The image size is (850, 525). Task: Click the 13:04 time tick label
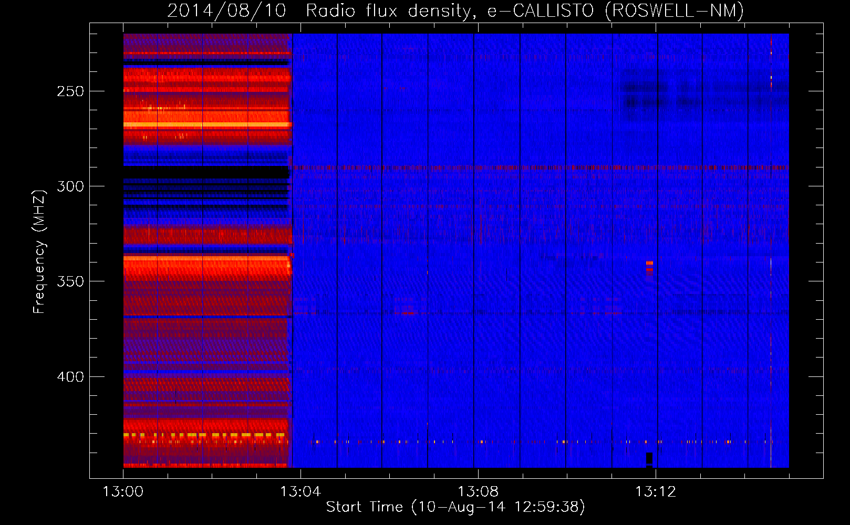coord(300,492)
